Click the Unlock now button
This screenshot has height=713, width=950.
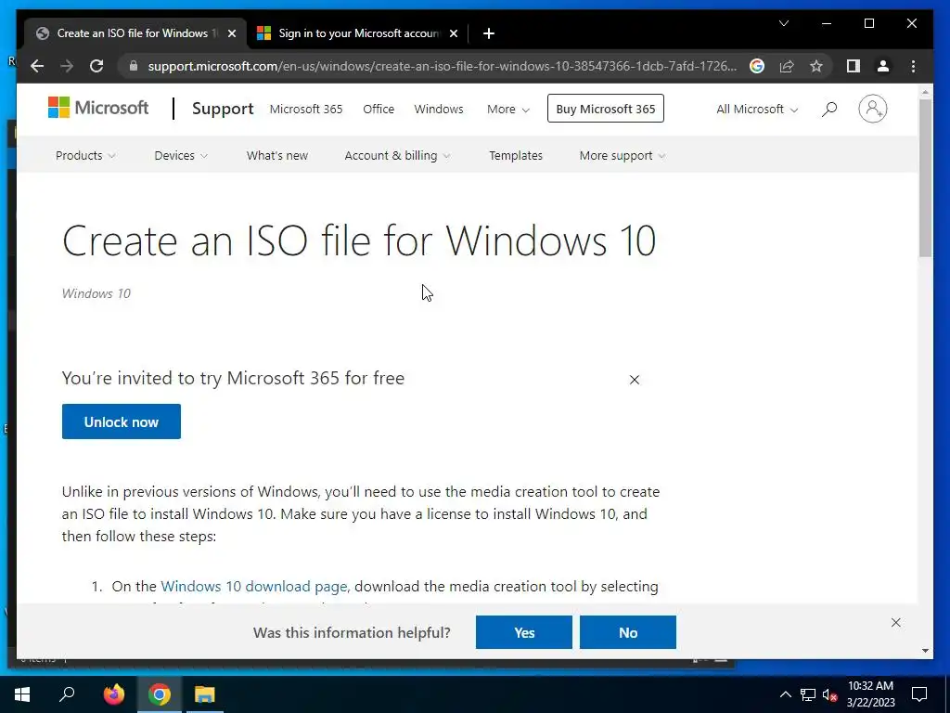[122, 421]
